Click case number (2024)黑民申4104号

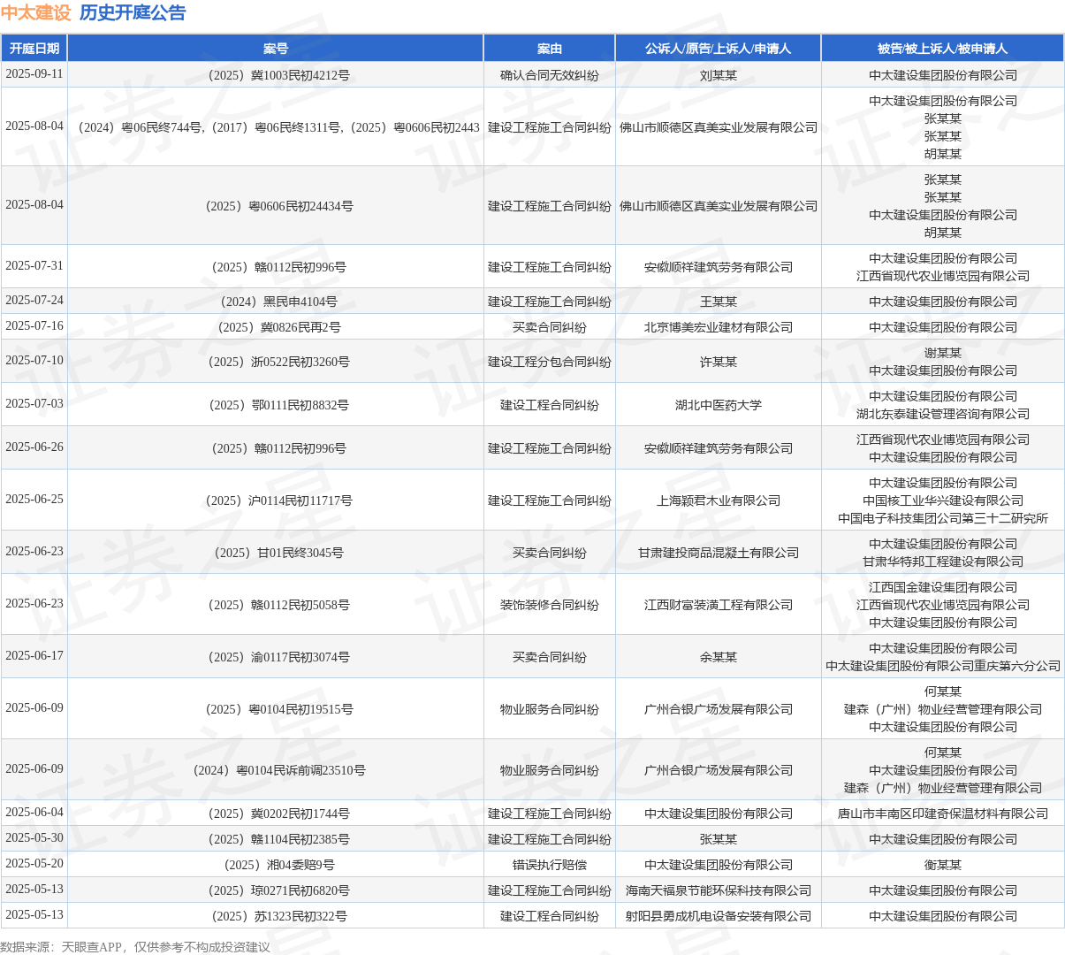point(276,302)
